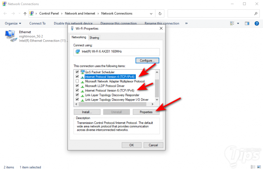Switch to details view icon in status bar
263x170 pixels.
(x=253, y=167)
